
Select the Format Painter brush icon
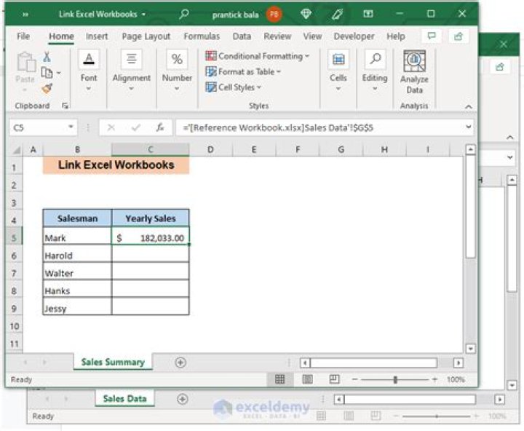(x=47, y=88)
